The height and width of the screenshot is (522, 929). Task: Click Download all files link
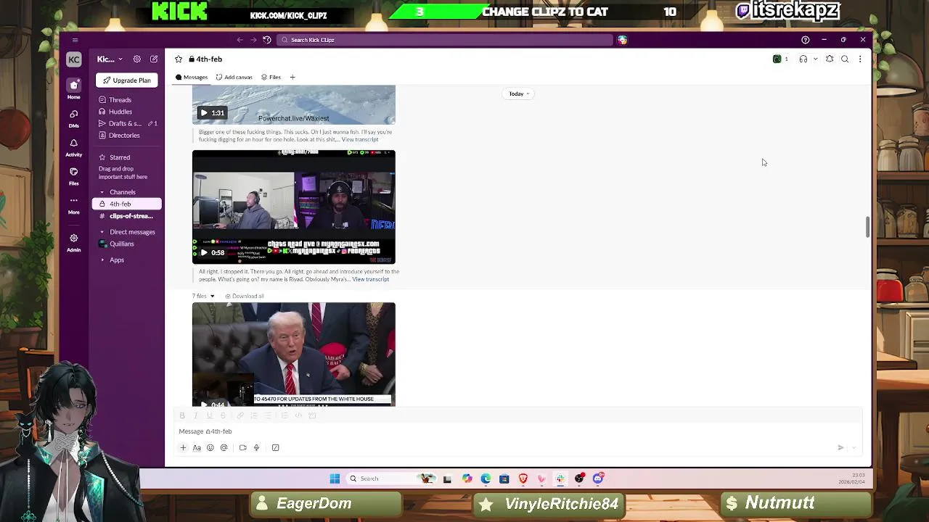click(x=245, y=296)
